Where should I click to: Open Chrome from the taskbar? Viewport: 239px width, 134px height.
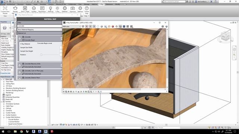click(x=21, y=131)
